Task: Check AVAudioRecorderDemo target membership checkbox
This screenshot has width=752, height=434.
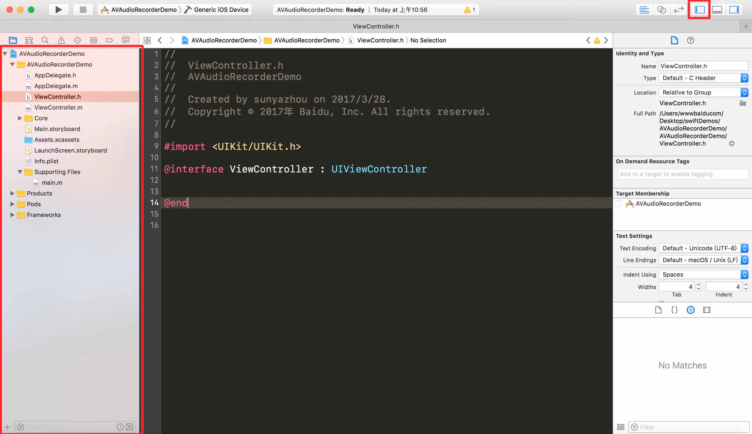Action: tap(618, 204)
